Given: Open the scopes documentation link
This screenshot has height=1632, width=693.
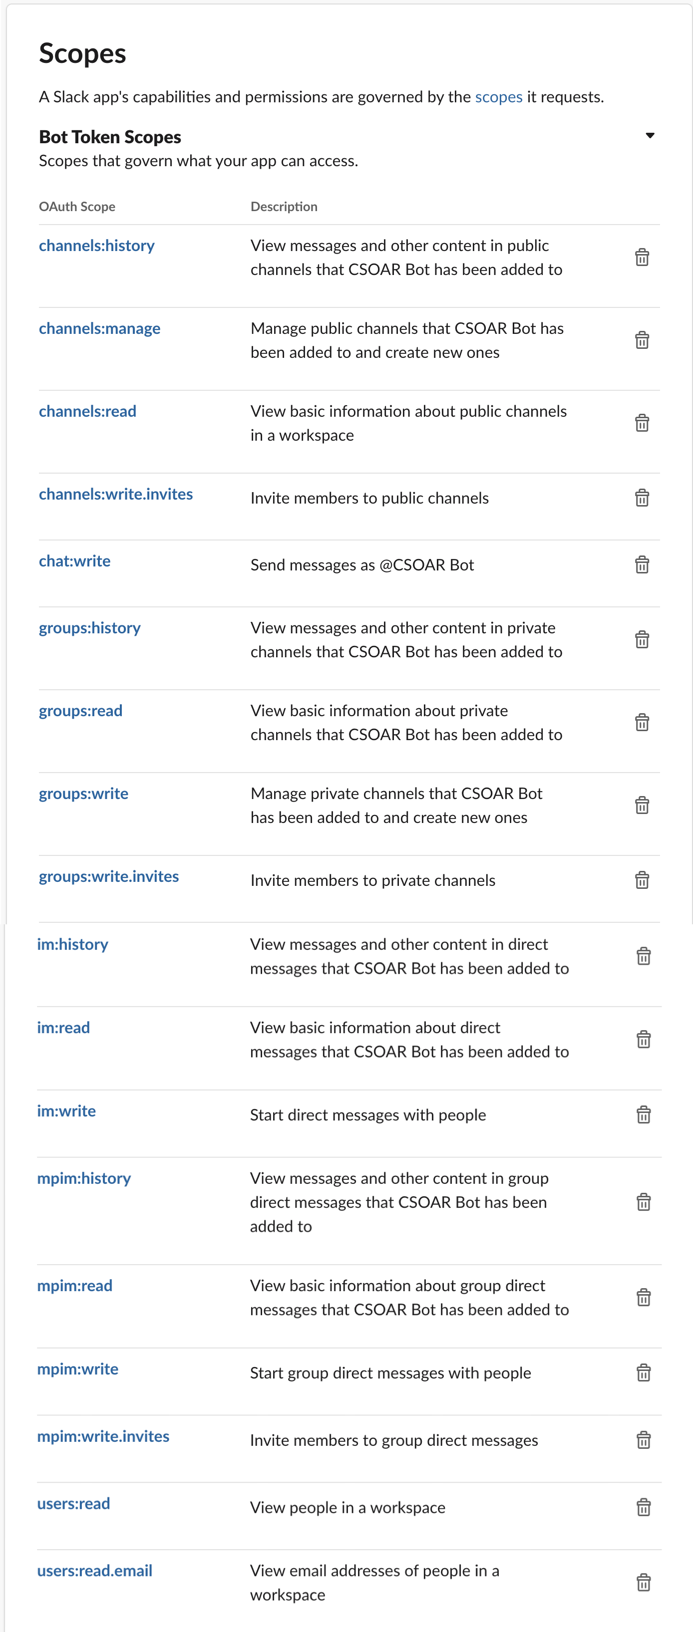Looking at the screenshot, I should 498,97.
